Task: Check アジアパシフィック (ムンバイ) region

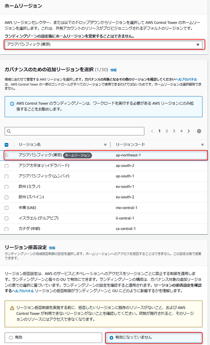Action: click(7, 177)
